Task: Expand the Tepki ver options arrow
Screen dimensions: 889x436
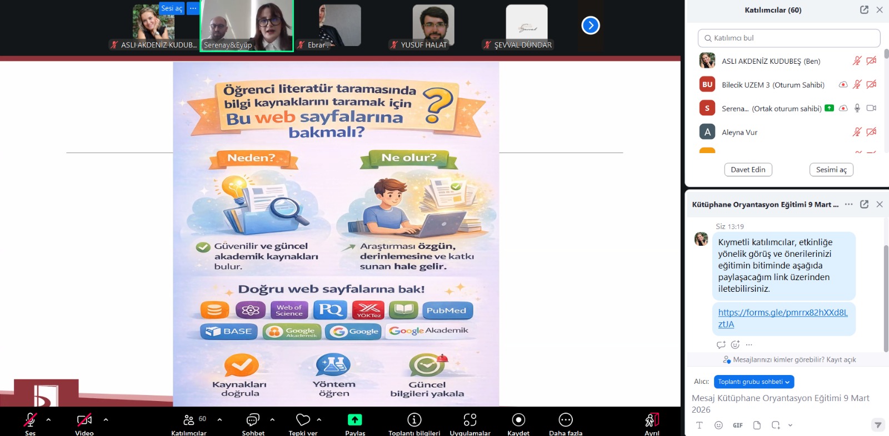Action: pyautogui.click(x=319, y=420)
